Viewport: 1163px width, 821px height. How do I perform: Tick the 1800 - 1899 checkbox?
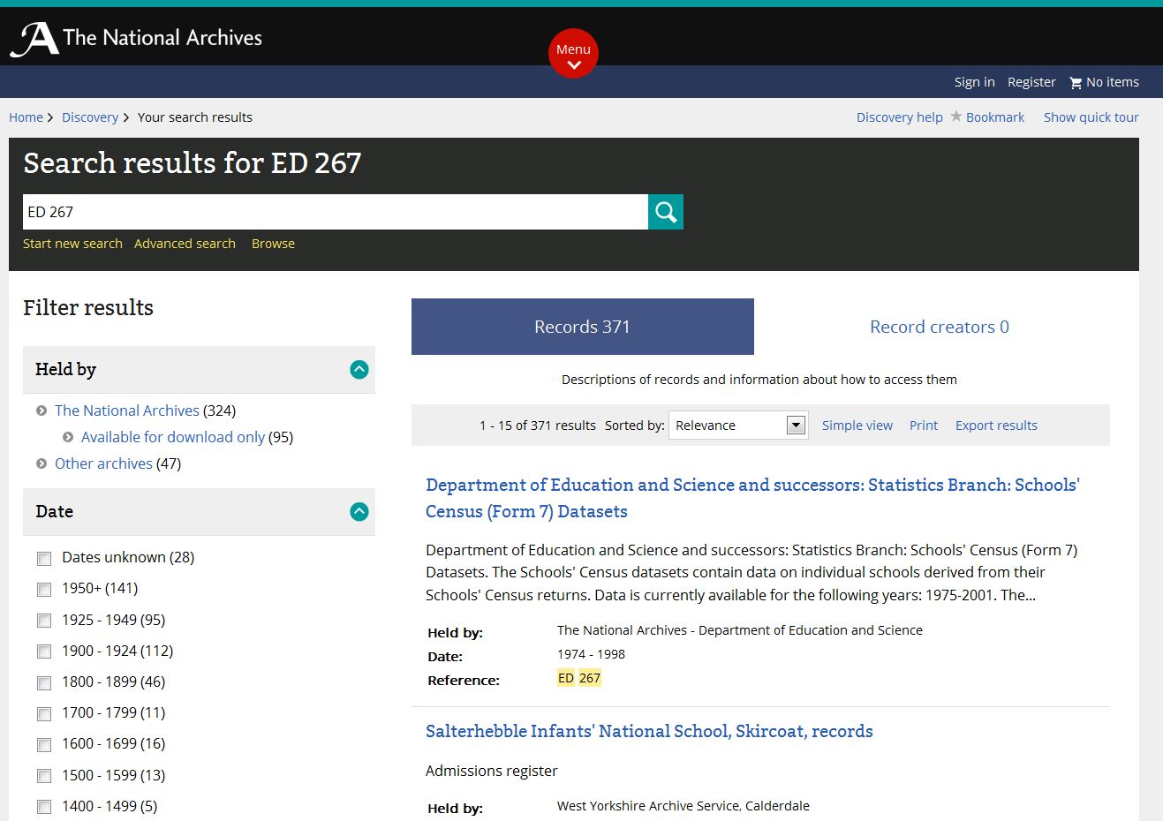44,683
